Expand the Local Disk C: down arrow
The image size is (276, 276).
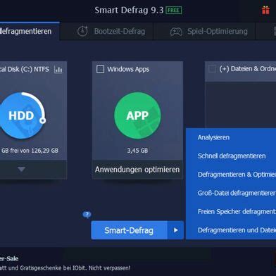click(22, 169)
